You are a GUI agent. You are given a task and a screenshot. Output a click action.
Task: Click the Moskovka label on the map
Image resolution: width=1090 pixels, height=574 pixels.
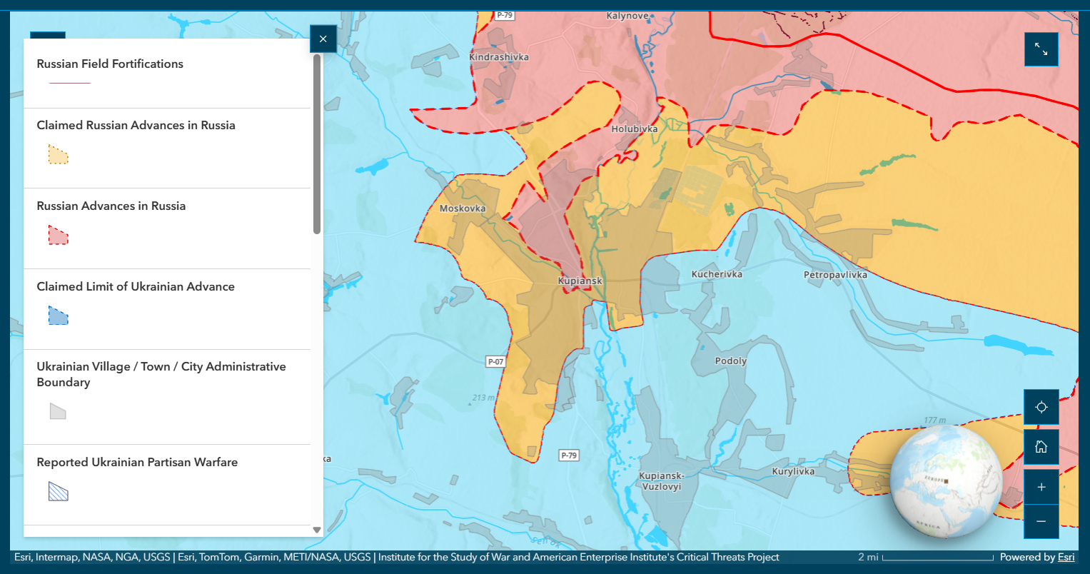pos(463,208)
